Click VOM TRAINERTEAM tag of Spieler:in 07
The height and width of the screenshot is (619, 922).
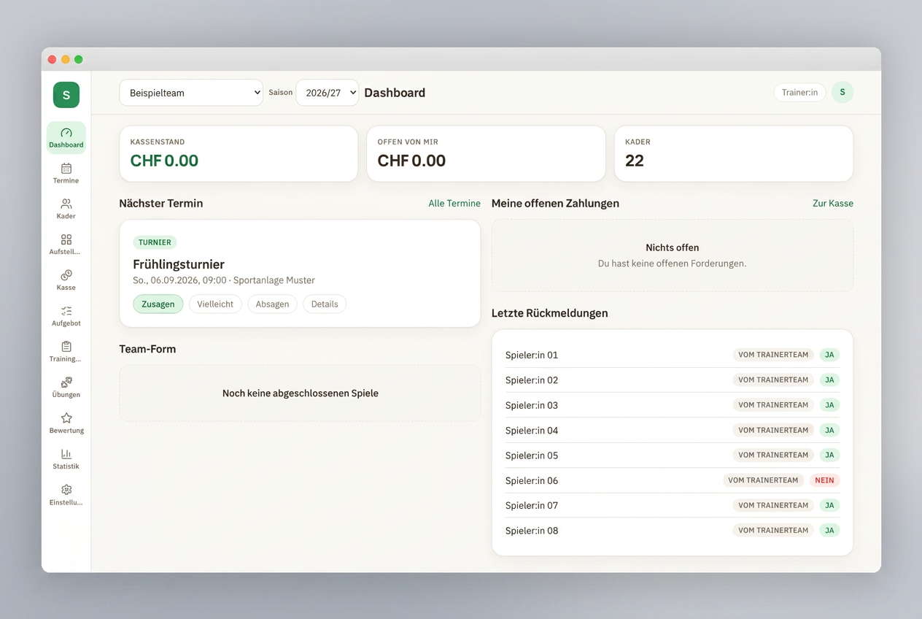pos(773,505)
